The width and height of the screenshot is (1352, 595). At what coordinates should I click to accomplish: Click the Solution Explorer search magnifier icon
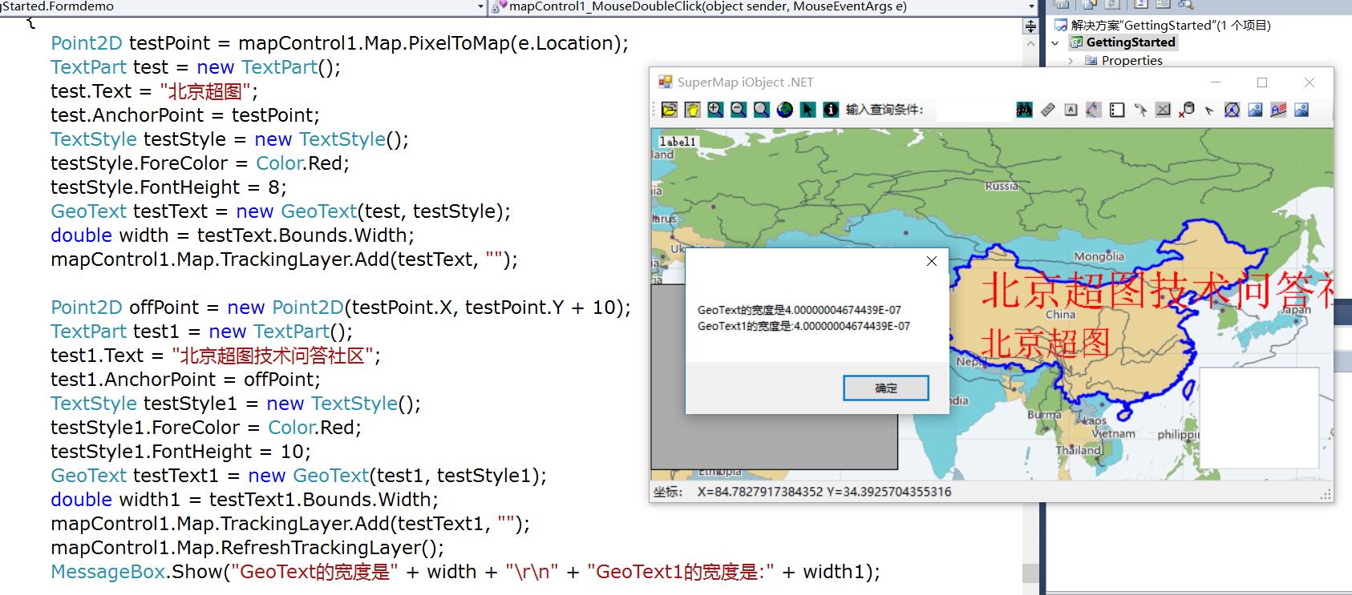[1186, 4]
